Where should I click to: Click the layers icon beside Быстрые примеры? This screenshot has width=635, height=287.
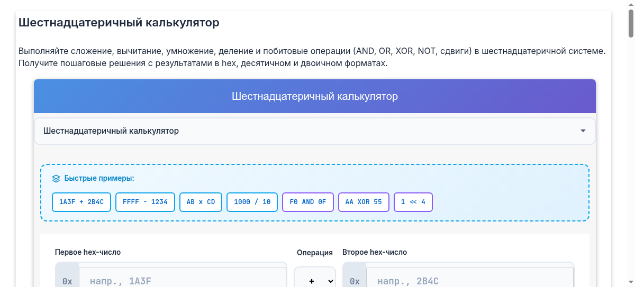pyautogui.click(x=56, y=179)
